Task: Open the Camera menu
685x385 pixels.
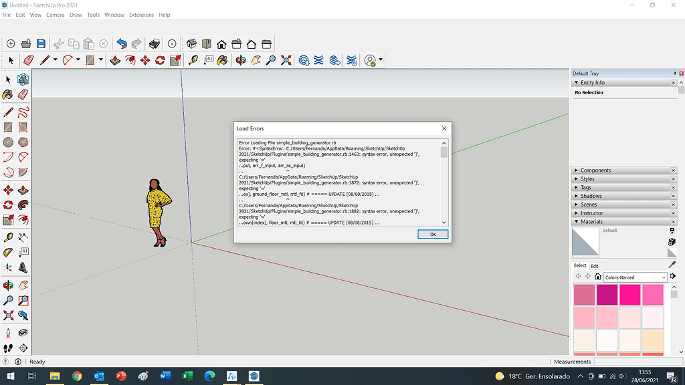Action: (x=56, y=15)
